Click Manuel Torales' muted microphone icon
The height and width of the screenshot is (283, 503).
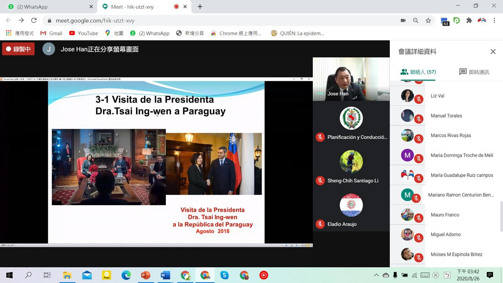[x=419, y=119]
